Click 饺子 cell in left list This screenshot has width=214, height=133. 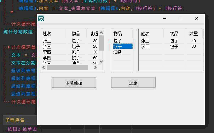pos(76,58)
